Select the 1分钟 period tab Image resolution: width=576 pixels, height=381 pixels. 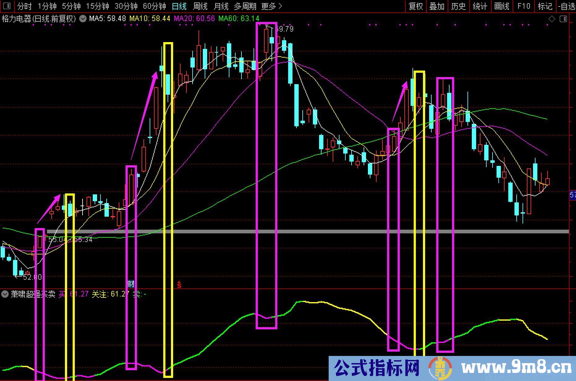(x=47, y=6)
